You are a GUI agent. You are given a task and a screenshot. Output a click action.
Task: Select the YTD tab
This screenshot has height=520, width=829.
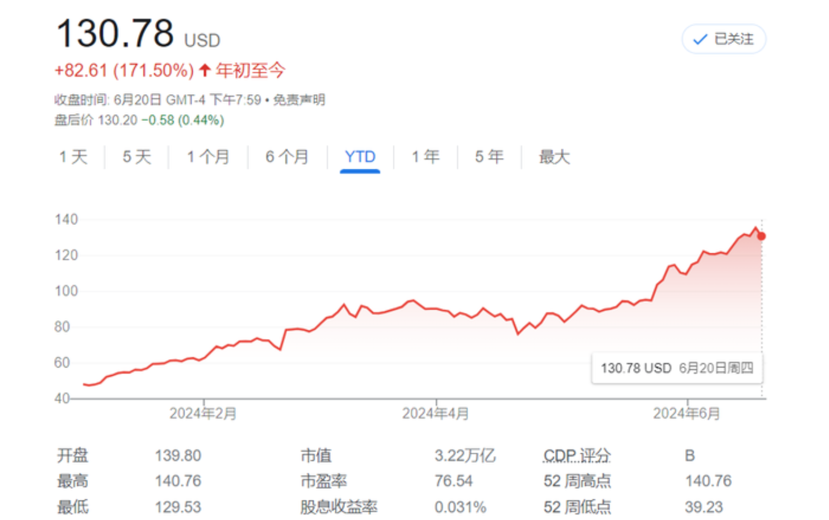point(360,157)
